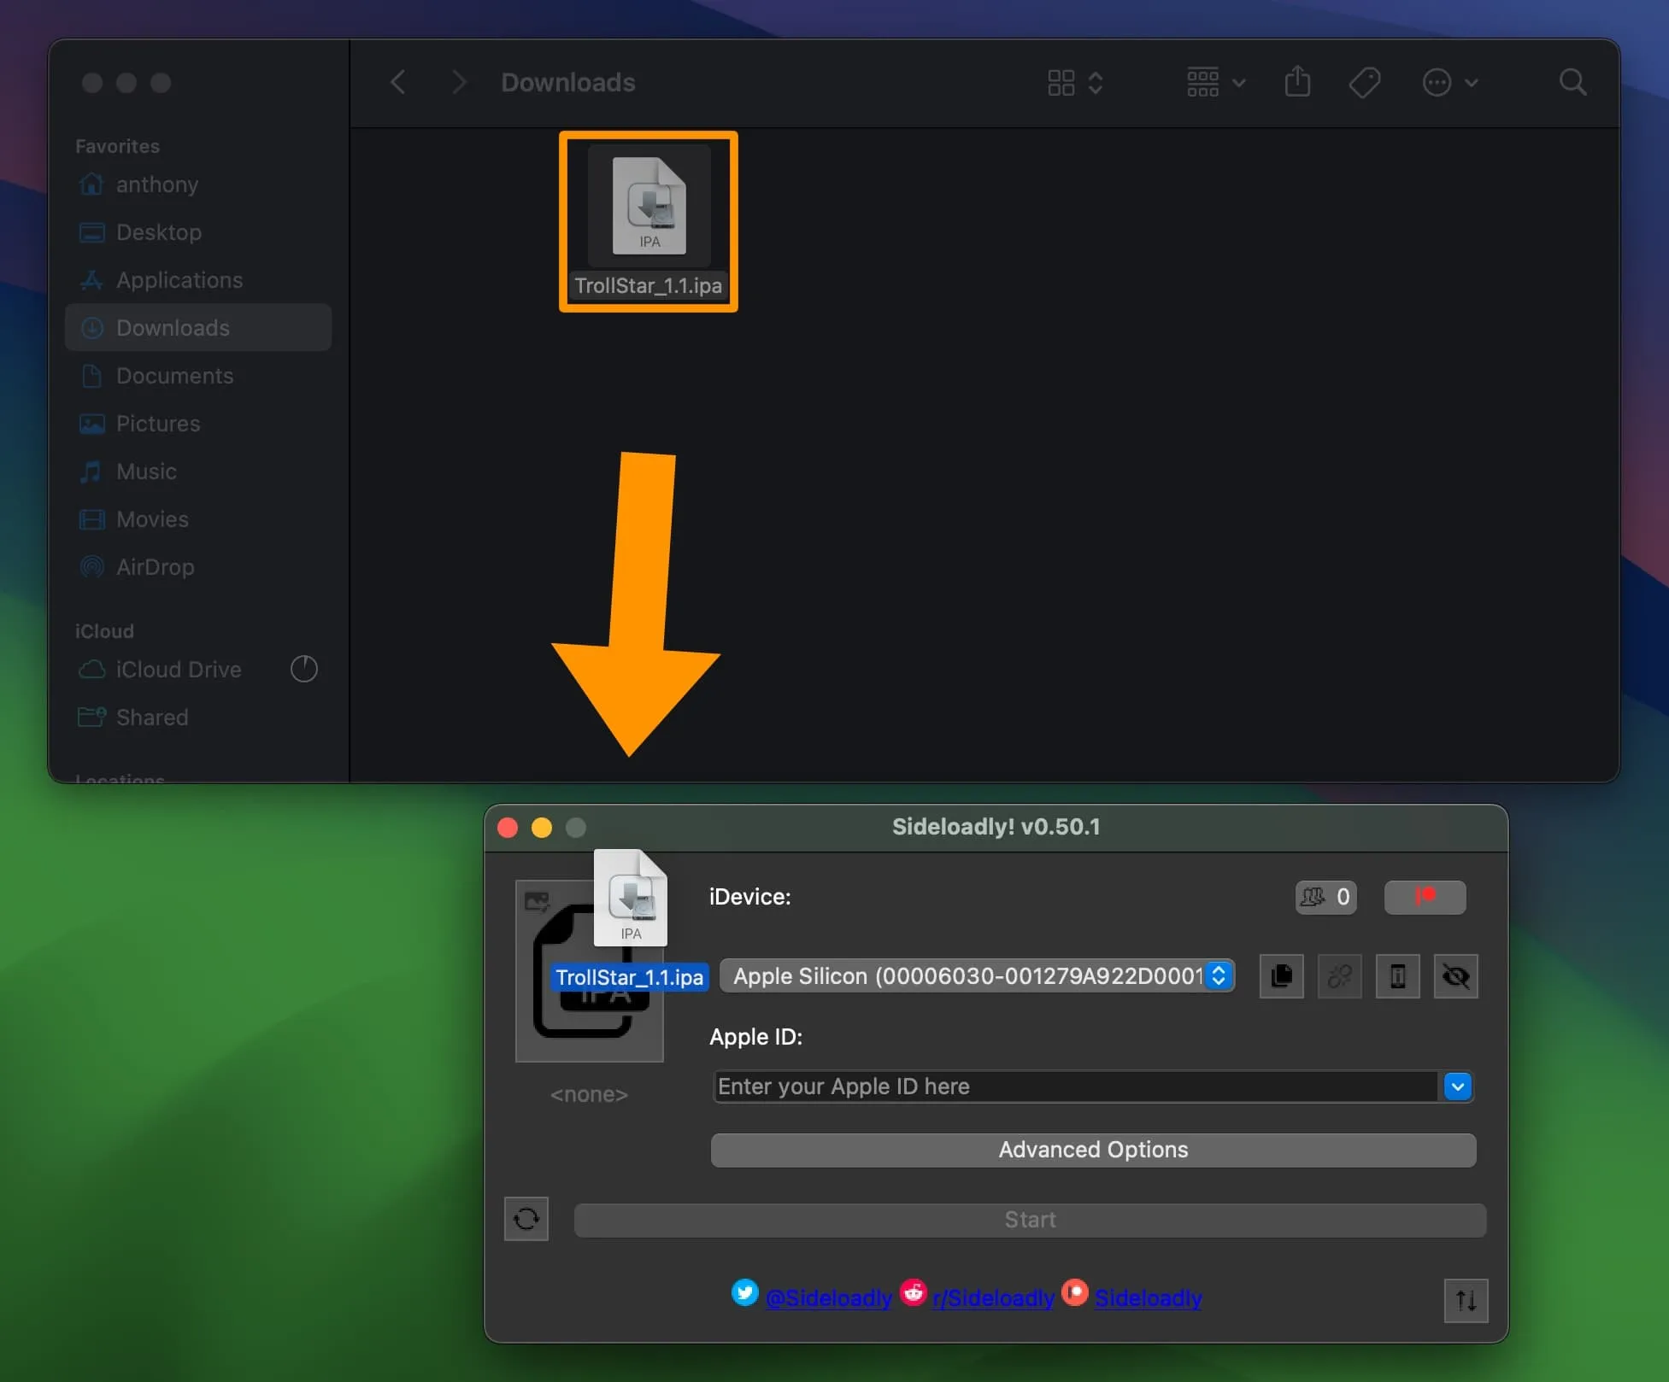Screen dimensions: 1669x1382
Task: Click the Start button in Sideloadly
Action: coord(1030,1220)
